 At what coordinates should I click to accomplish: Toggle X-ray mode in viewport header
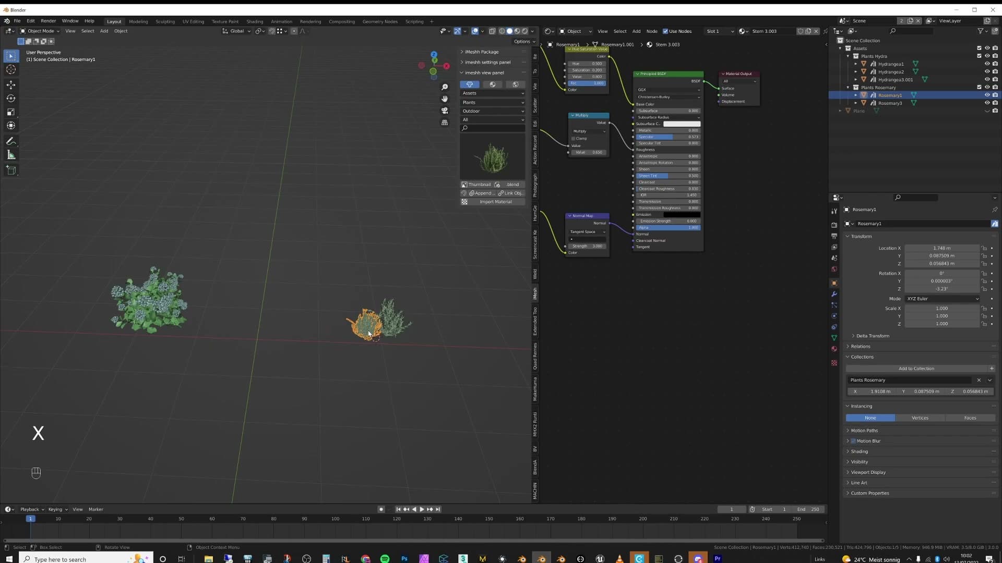492,31
